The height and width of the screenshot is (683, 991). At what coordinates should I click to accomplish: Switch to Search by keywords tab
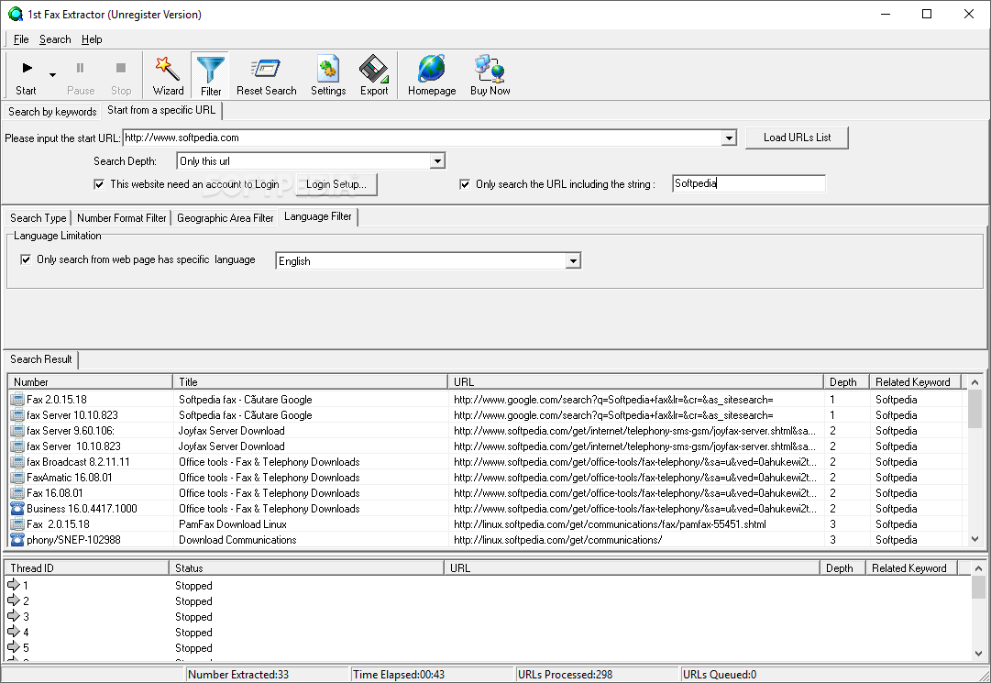(x=52, y=112)
